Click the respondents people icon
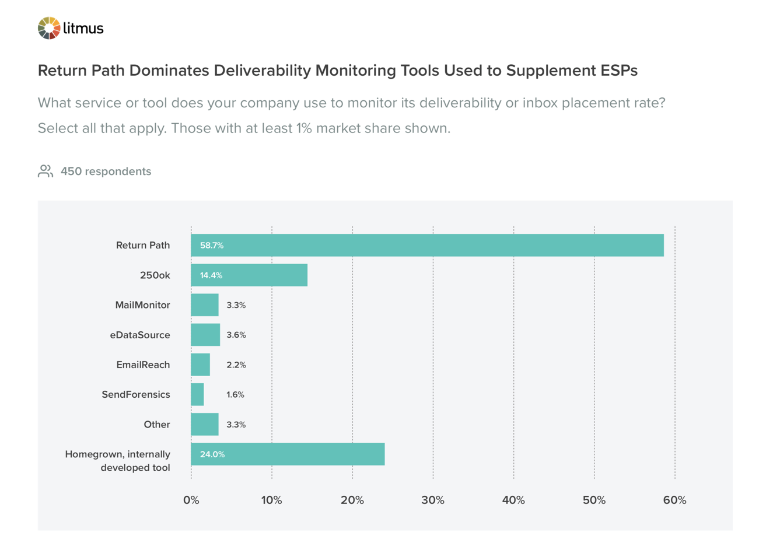759x557 pixels. click(x=46, y=171)
